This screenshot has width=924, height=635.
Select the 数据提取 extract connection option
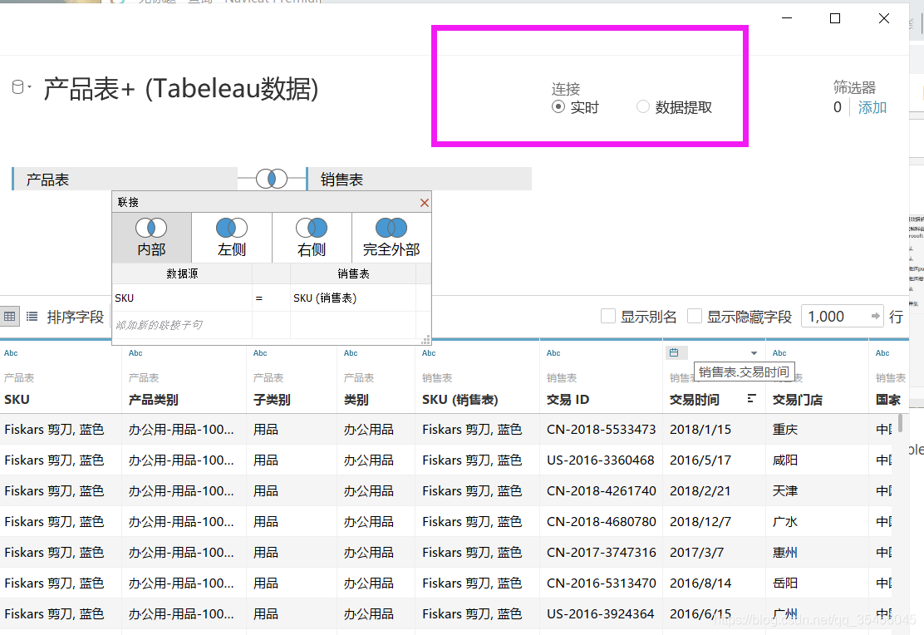(643, 106)
